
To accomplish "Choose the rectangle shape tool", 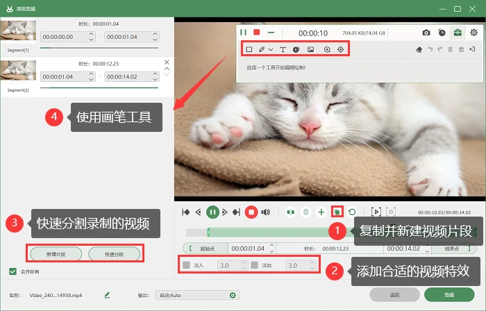I will [249, 49].
